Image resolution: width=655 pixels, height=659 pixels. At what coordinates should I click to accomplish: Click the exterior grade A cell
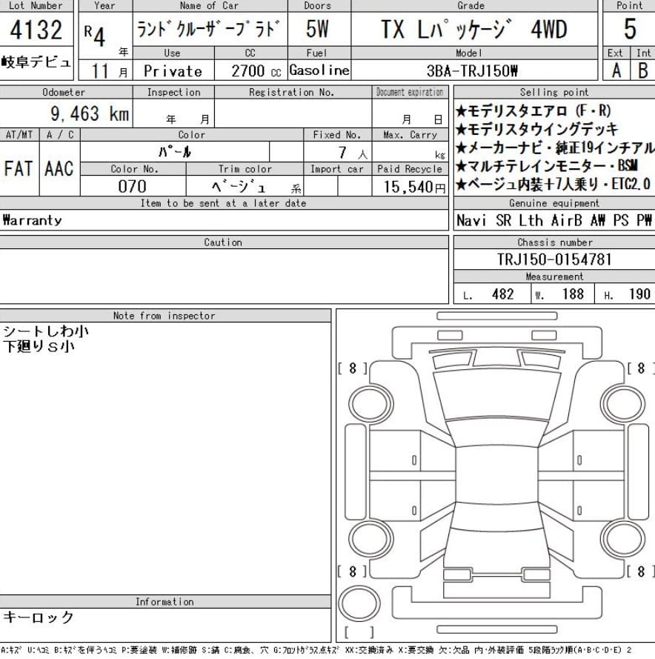coord(616,71)
